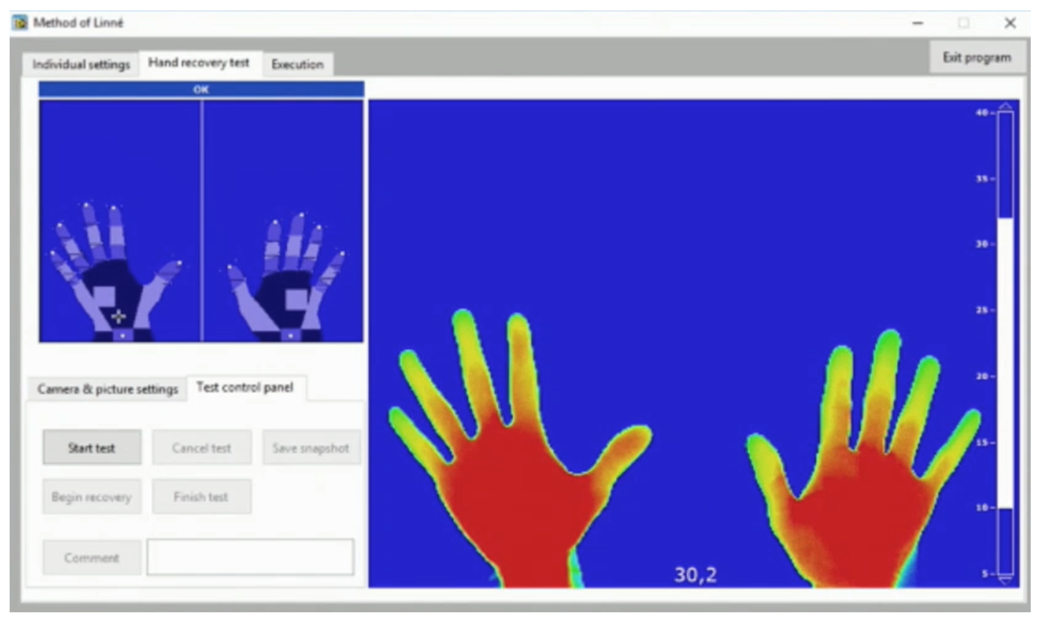Switch to Hand recovery test tab
Image resolution: width=1041 pixels, height=620 pixels.
tap(199, 63)
